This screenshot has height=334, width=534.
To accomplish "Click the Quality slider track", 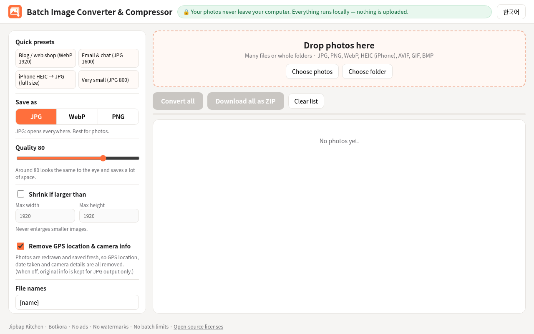I will click(x=78, y=158).
